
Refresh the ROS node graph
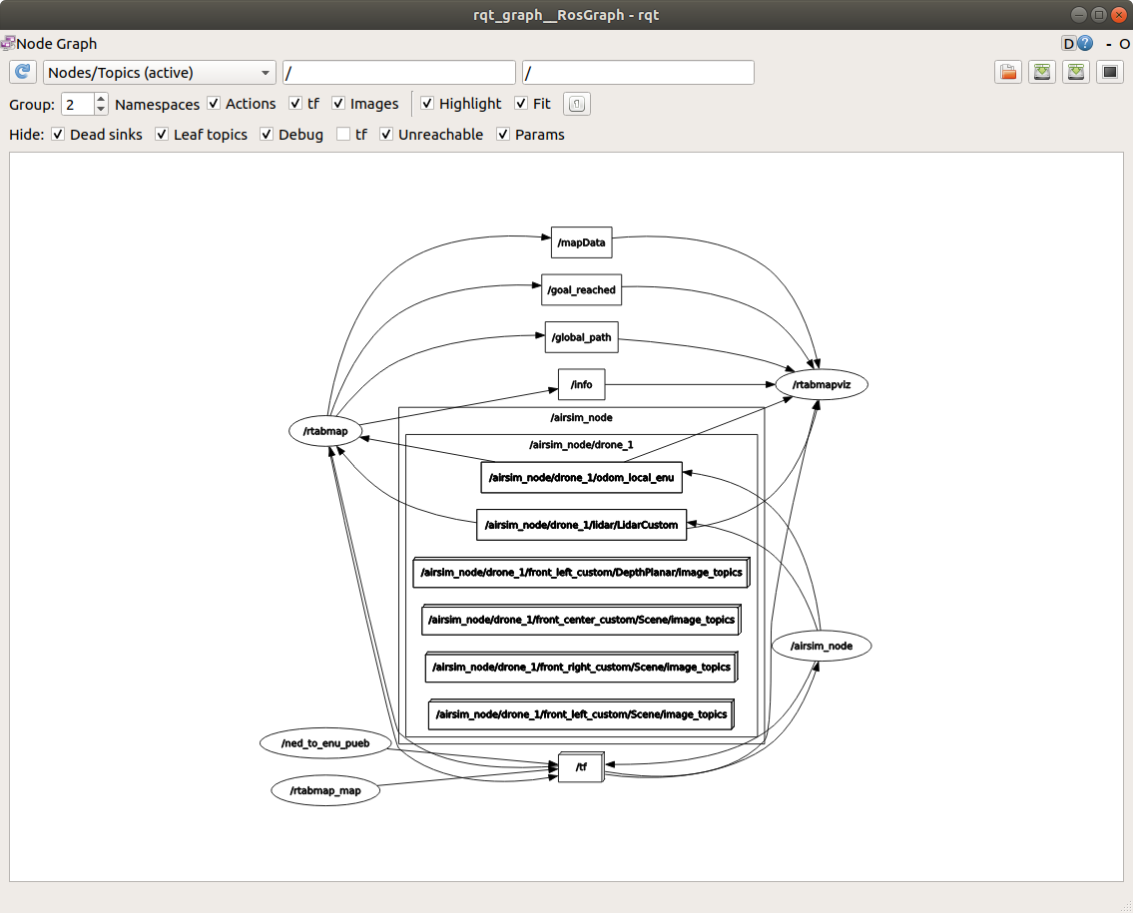coord(23,73)
